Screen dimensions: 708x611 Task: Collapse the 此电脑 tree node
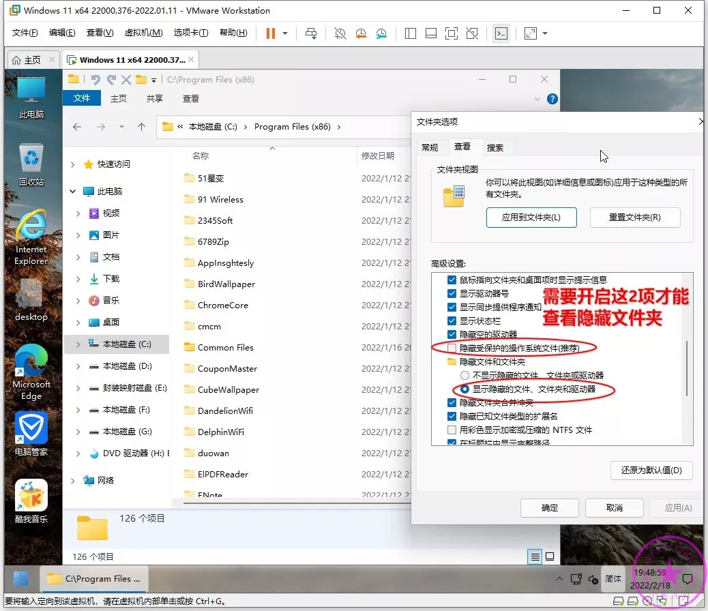(x=73, y=192)
